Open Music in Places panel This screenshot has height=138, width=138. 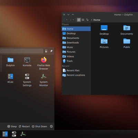(76, 47)
